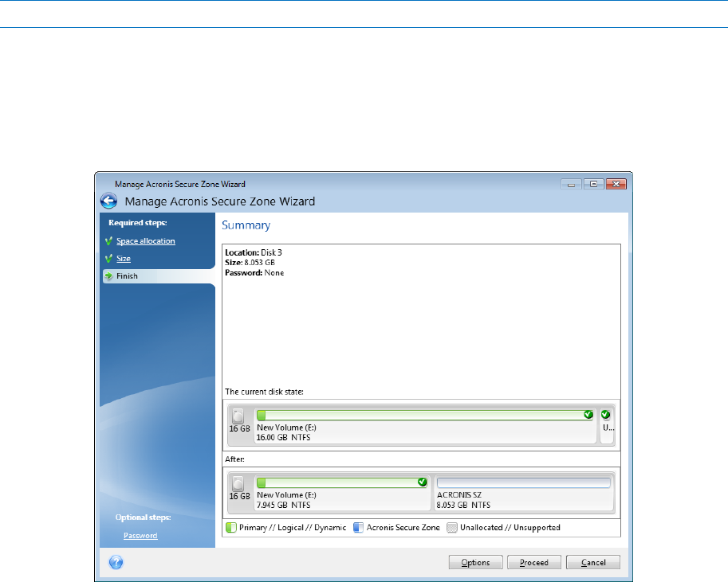Click the blue back arrow icon
Screen dimensions: 728x582
108,201
